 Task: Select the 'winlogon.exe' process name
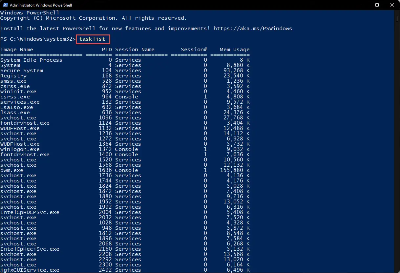pyautogui.click(x=20, y=149)
